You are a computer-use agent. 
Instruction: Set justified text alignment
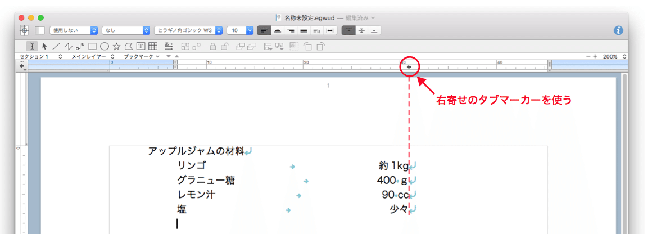(x=304, y=30)
